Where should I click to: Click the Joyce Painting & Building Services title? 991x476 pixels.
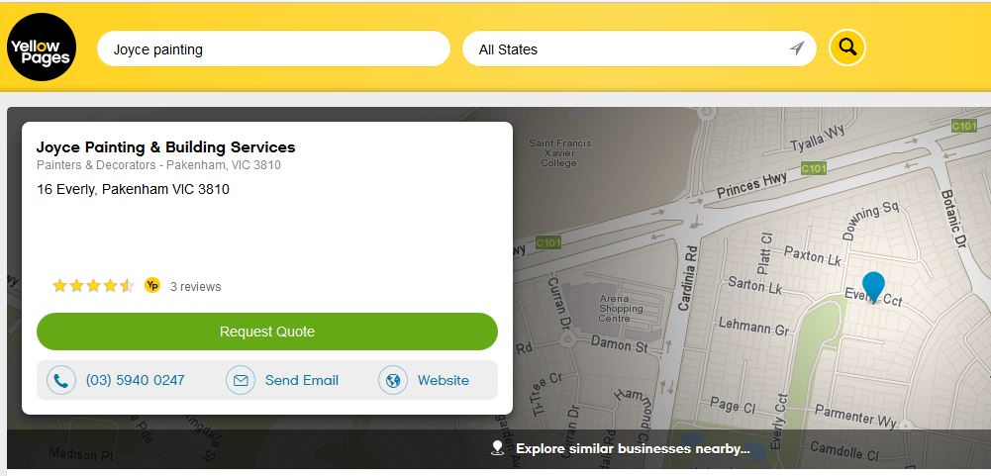tap(165, 147)
